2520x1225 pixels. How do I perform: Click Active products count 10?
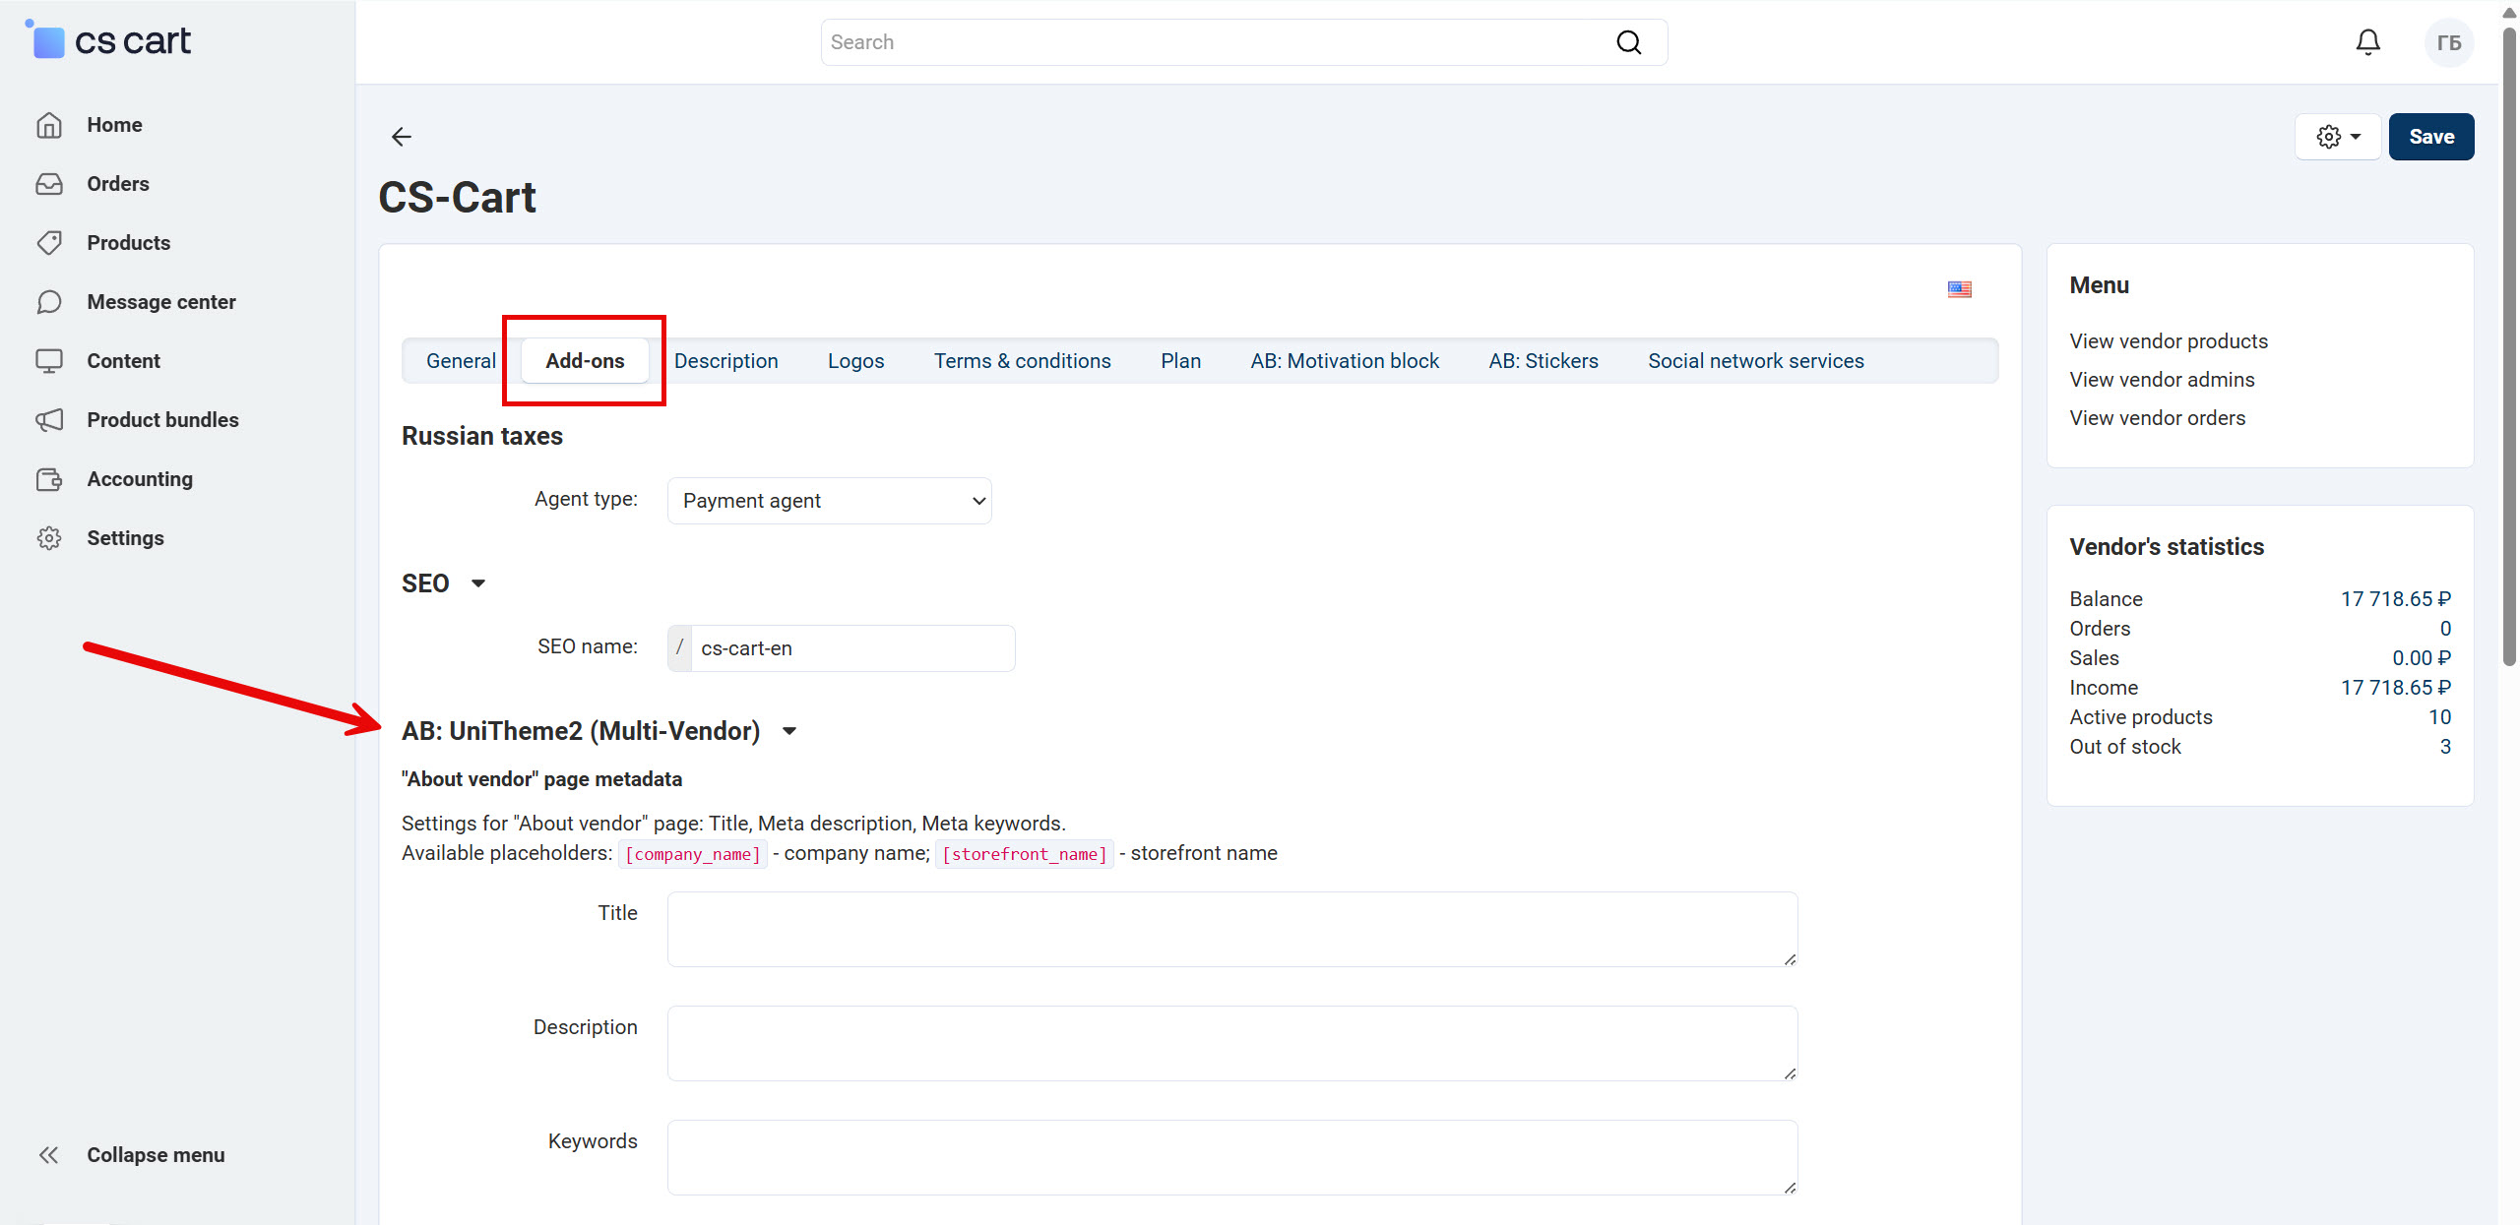click(2439, 717)
